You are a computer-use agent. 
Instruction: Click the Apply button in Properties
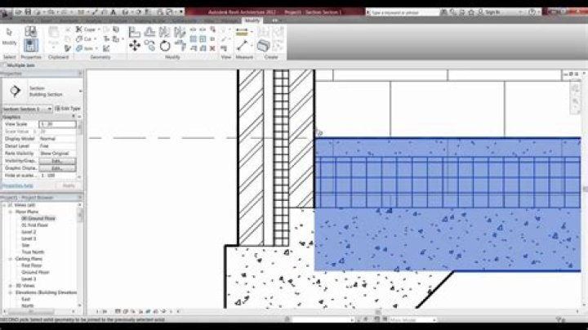pos(69,185)
